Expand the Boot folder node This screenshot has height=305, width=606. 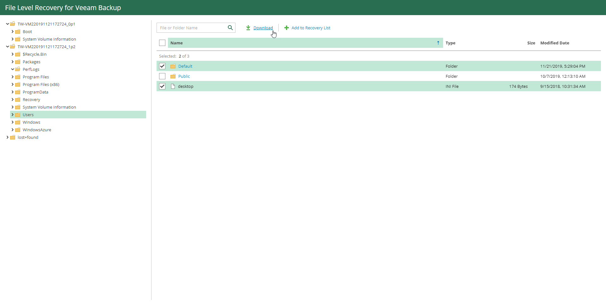[13, 31]
